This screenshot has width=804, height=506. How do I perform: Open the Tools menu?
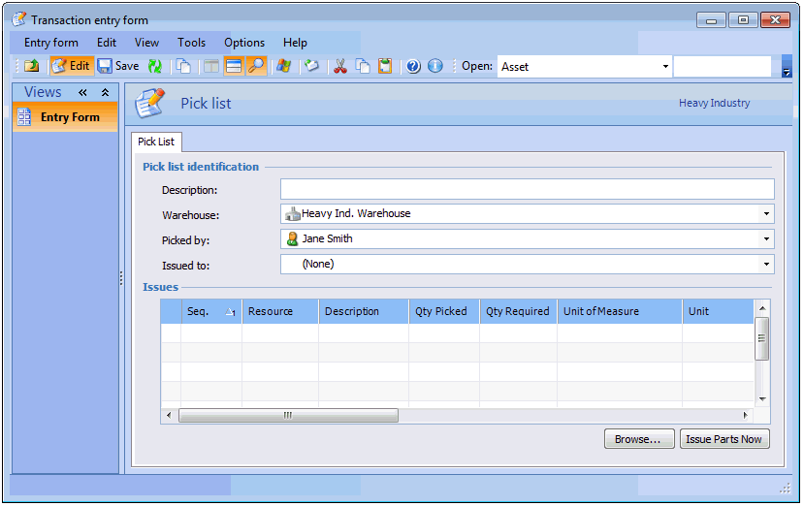pyautogui.click(x=191, y=43)
